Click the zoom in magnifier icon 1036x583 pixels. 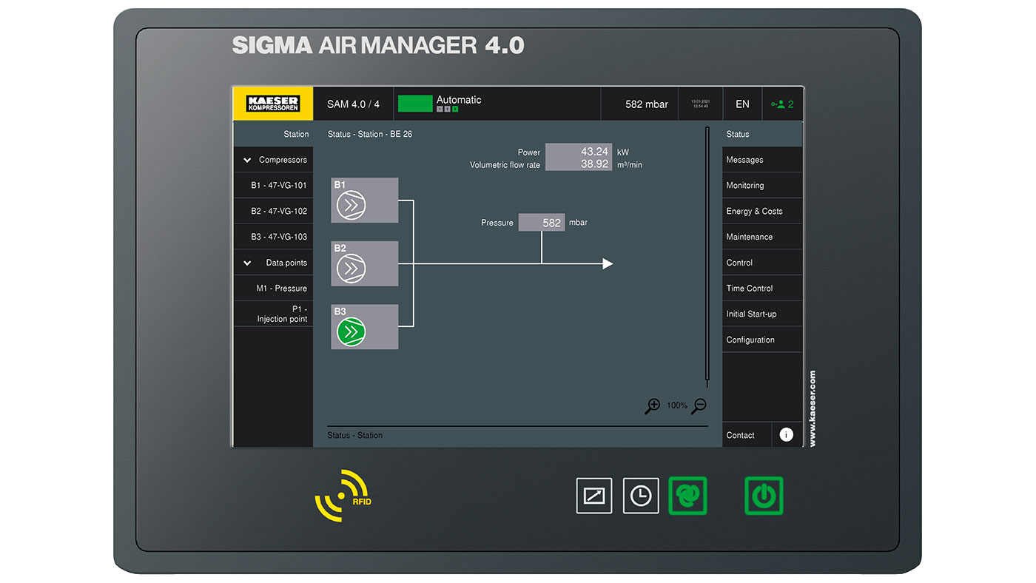coord(652,405)
